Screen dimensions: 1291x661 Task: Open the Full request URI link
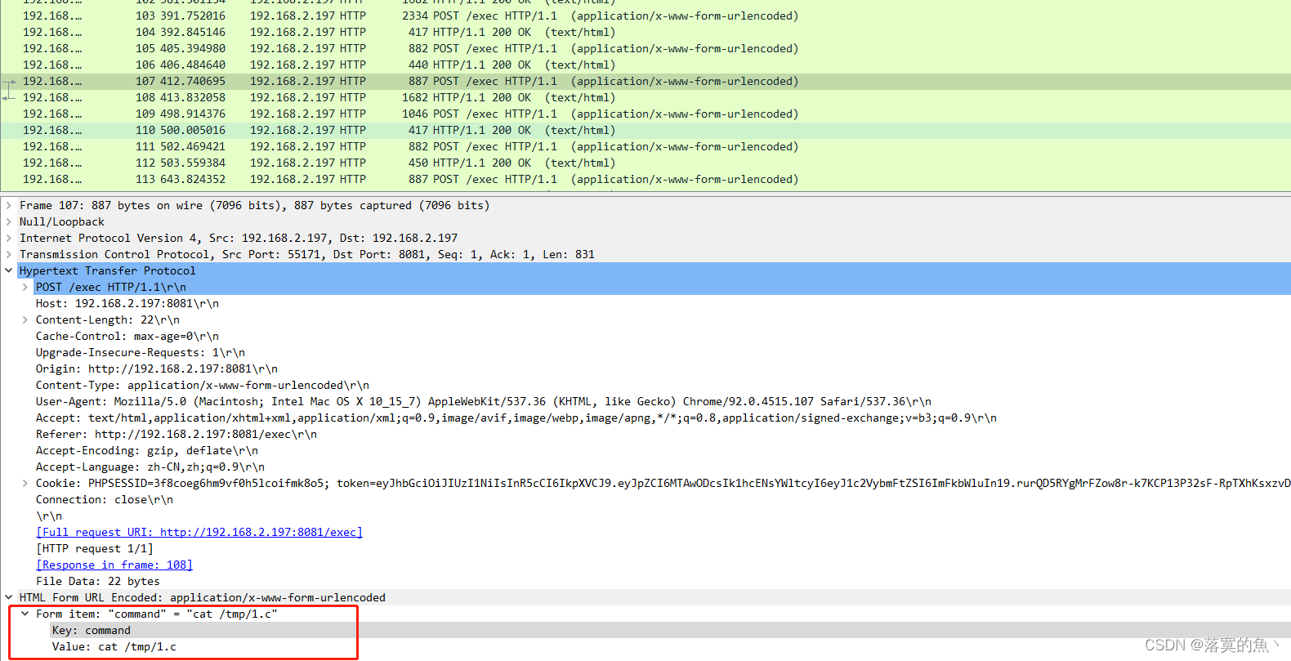199,532
